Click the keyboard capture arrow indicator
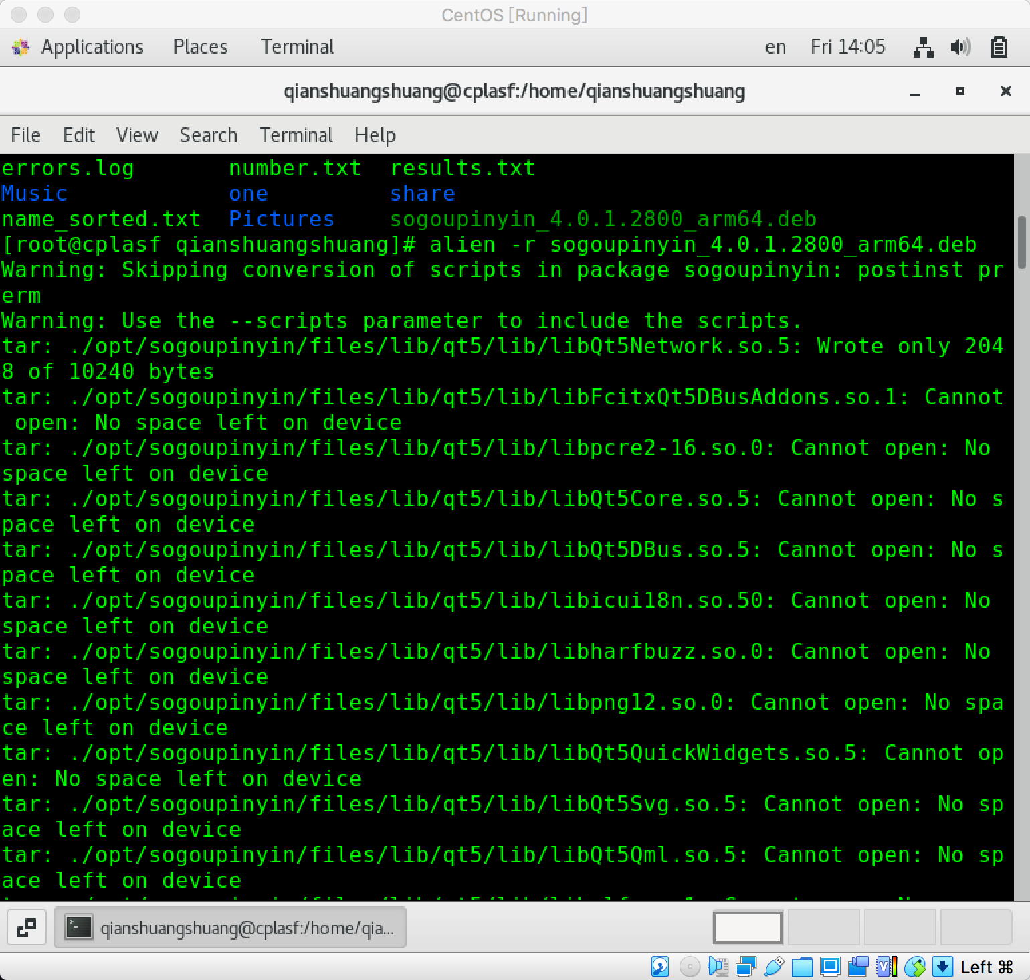Viewport: 1030px width, 980px height. pyautogui.click(x=942, y=967)
